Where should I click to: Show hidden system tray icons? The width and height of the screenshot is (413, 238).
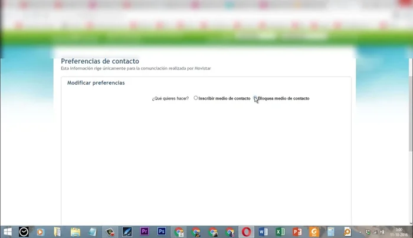pyautogui.click(x=360, y=232)
